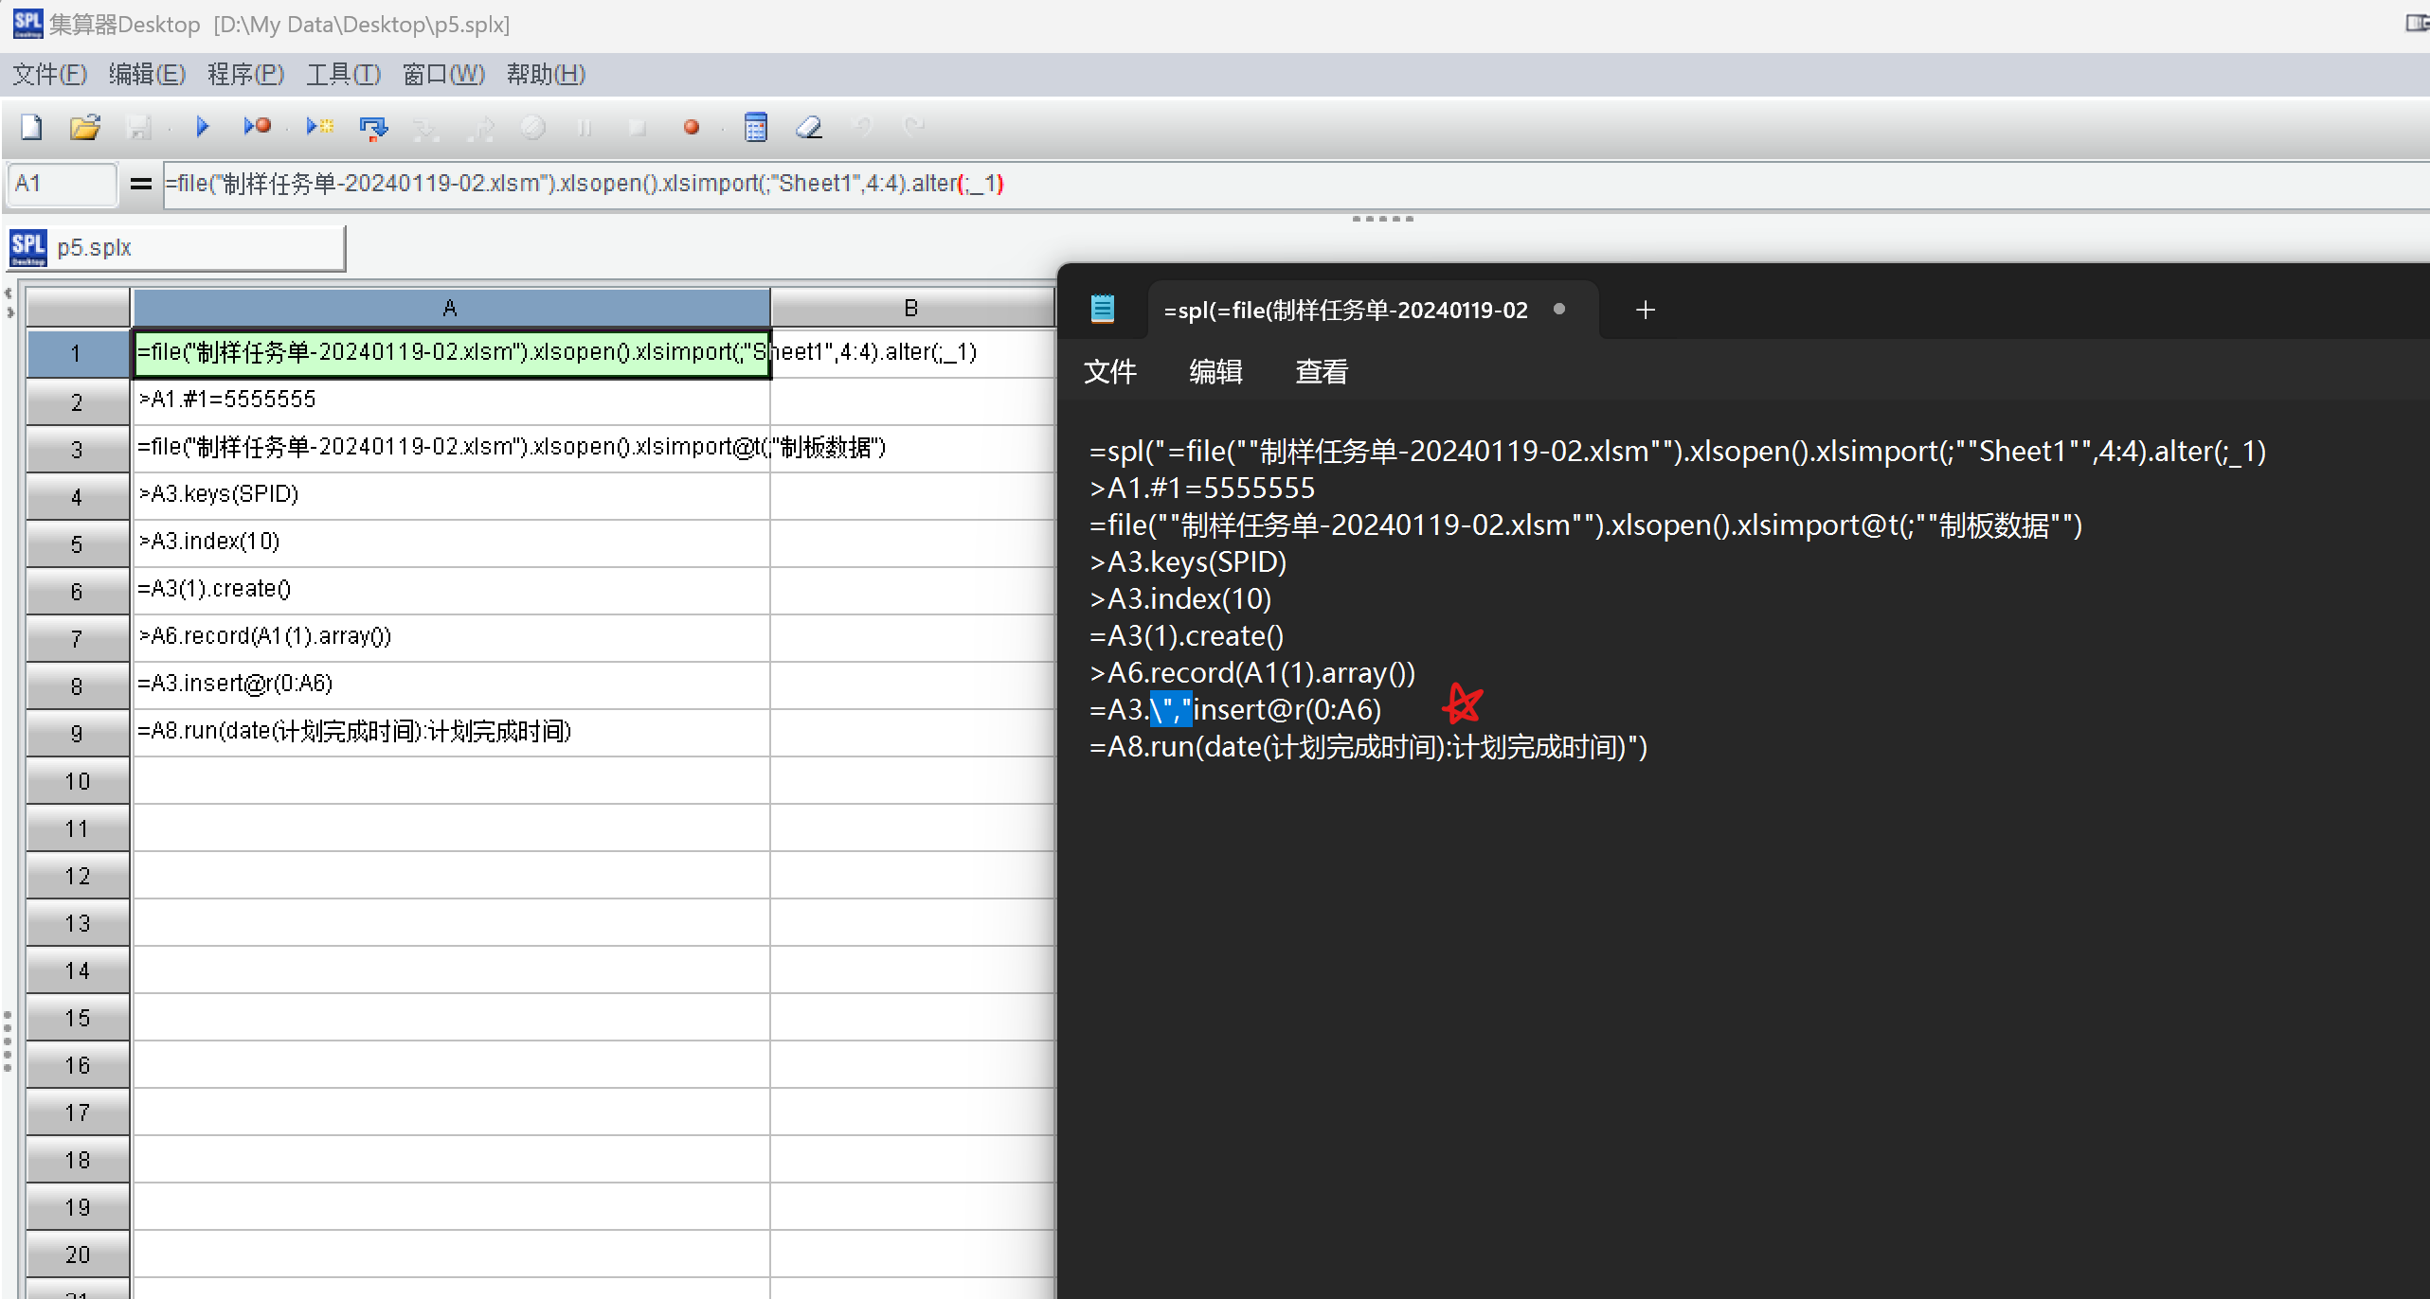Open the 程序(P) menu

tap(245, 74)
